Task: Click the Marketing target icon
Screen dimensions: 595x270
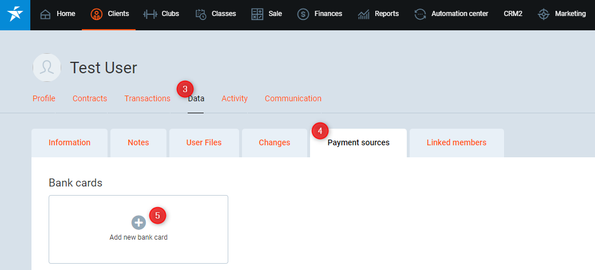Action: pos(544,14)
